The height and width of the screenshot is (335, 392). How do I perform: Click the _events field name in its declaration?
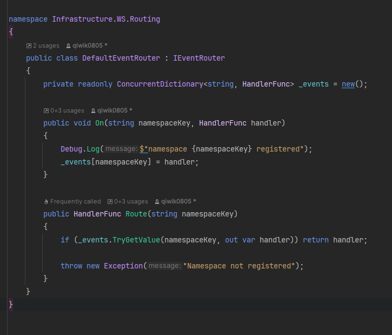click(x=314, y=84)
